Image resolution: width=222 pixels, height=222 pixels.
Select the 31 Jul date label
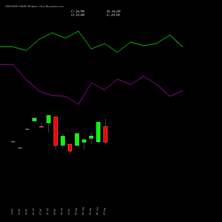coord(69,212)
